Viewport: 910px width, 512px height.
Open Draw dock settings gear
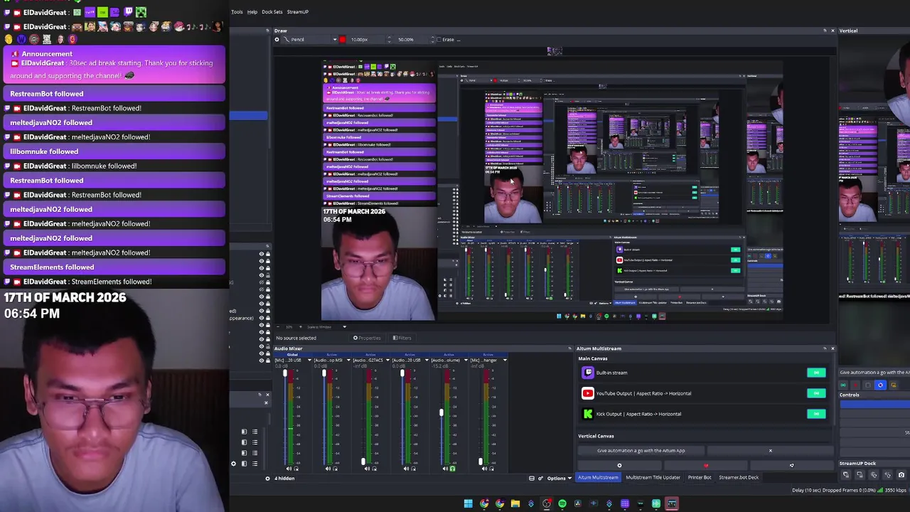point(277,40)
